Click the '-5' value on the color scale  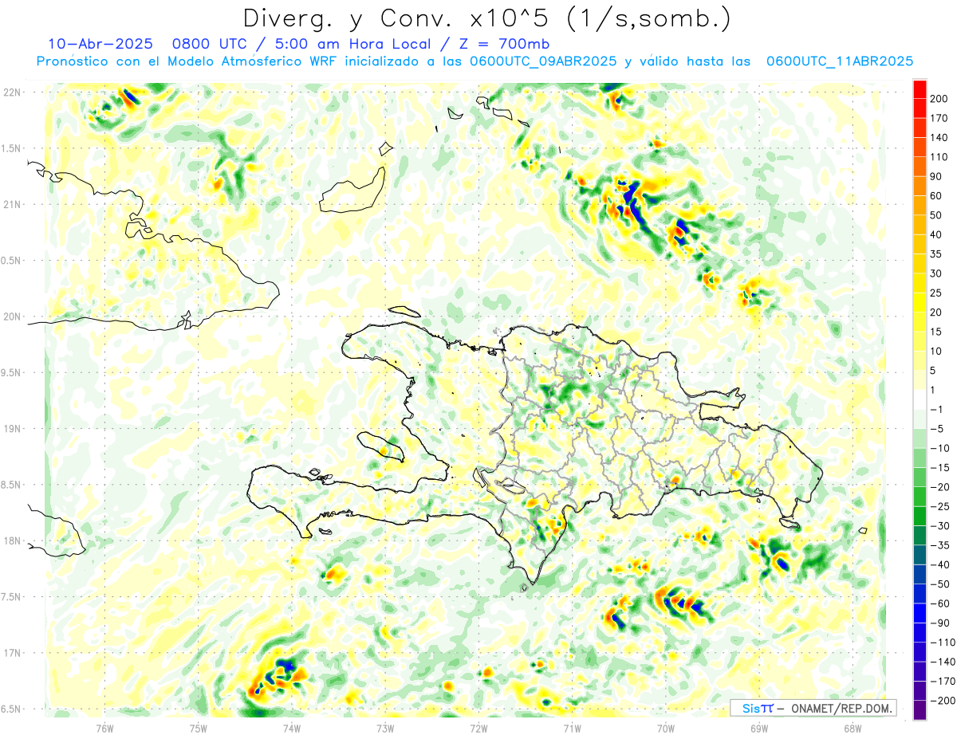coord(938,429)
